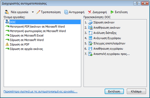Select Σάρωση σε Microsoft Word task
This screenshot has width=150, height=98.
point(27,40)
